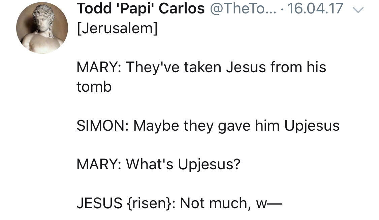Screen dimensions: 379x220
Task: Select 'Upjesus' in Simon's line
Action: point(312,126)
